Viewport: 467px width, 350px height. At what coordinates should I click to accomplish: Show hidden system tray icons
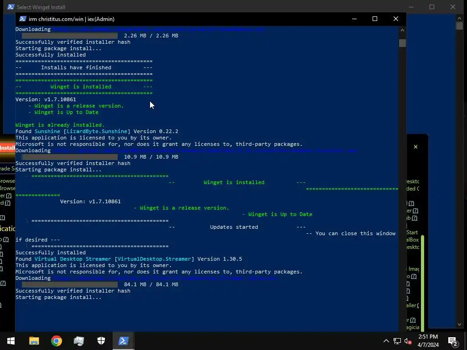coord(386,341)
